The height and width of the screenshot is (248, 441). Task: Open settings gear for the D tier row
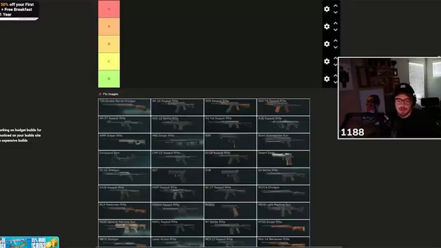[326, 79]
